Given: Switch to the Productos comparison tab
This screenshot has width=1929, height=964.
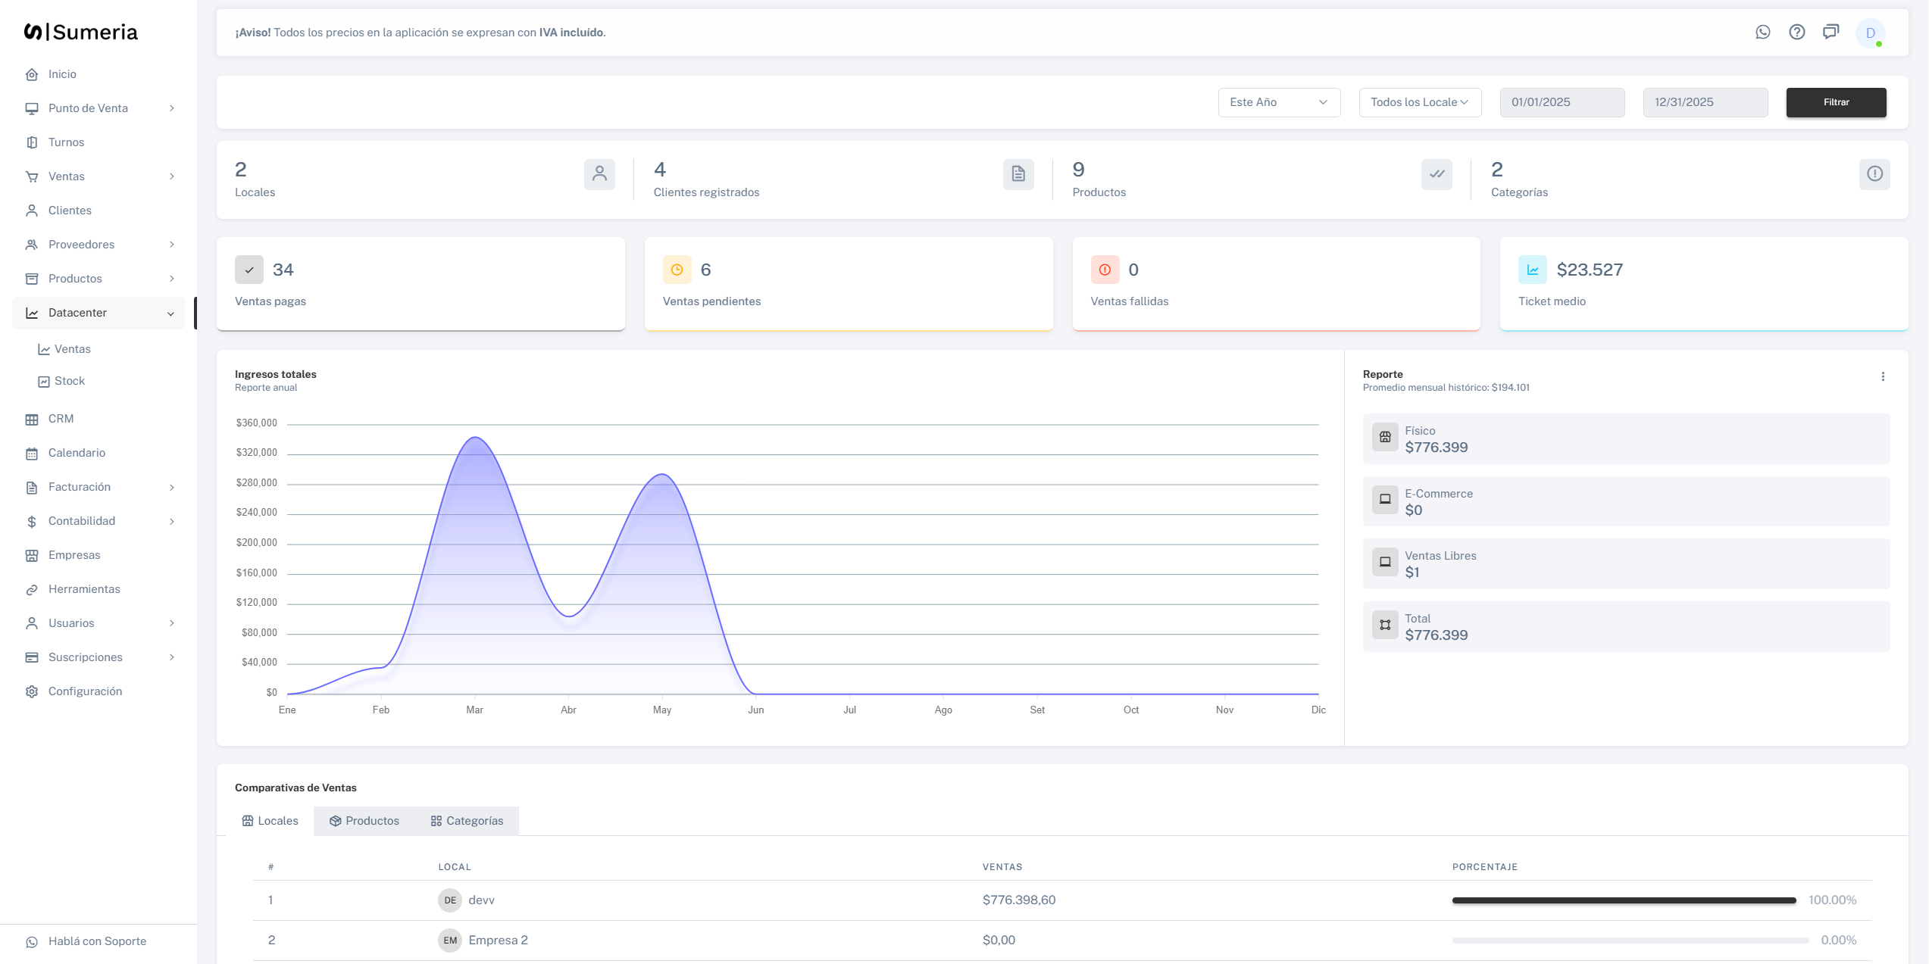Looking at the screenshot, I should pyautogui.click(x=364, y=821).
